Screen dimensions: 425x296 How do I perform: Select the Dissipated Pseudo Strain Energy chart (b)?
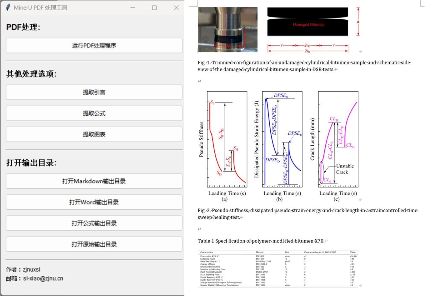tap(279, 147)
